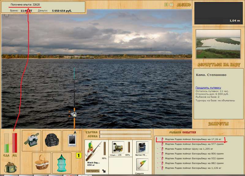Click the настроить button
The height and width of the screenshot is (176, 245).
[93, 171]
